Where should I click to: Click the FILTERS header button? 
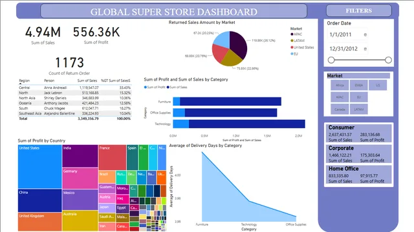pyautogui.click(x=359, y=11)
